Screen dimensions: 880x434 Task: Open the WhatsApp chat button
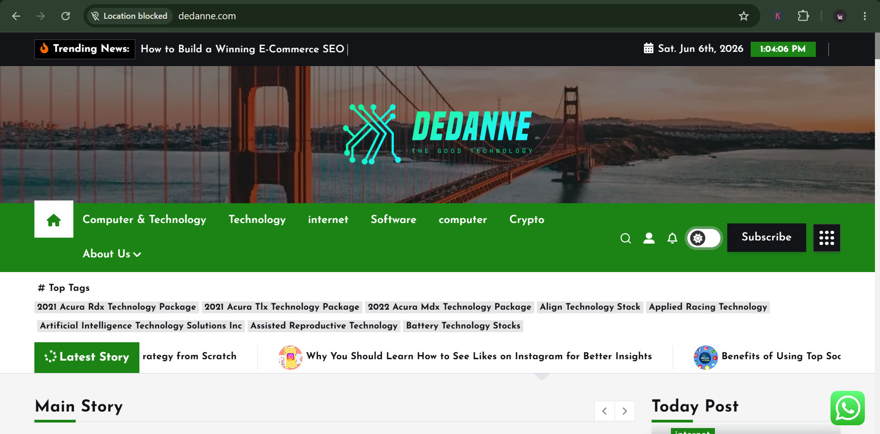click(847, 408)
